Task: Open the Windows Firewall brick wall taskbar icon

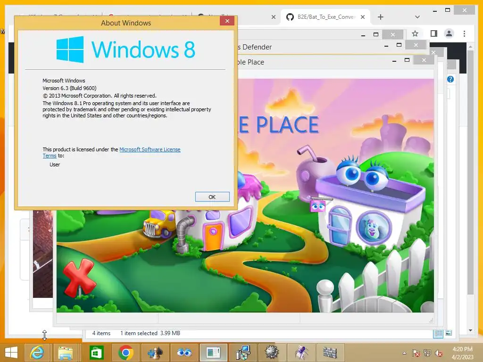Action: (330, 353)
